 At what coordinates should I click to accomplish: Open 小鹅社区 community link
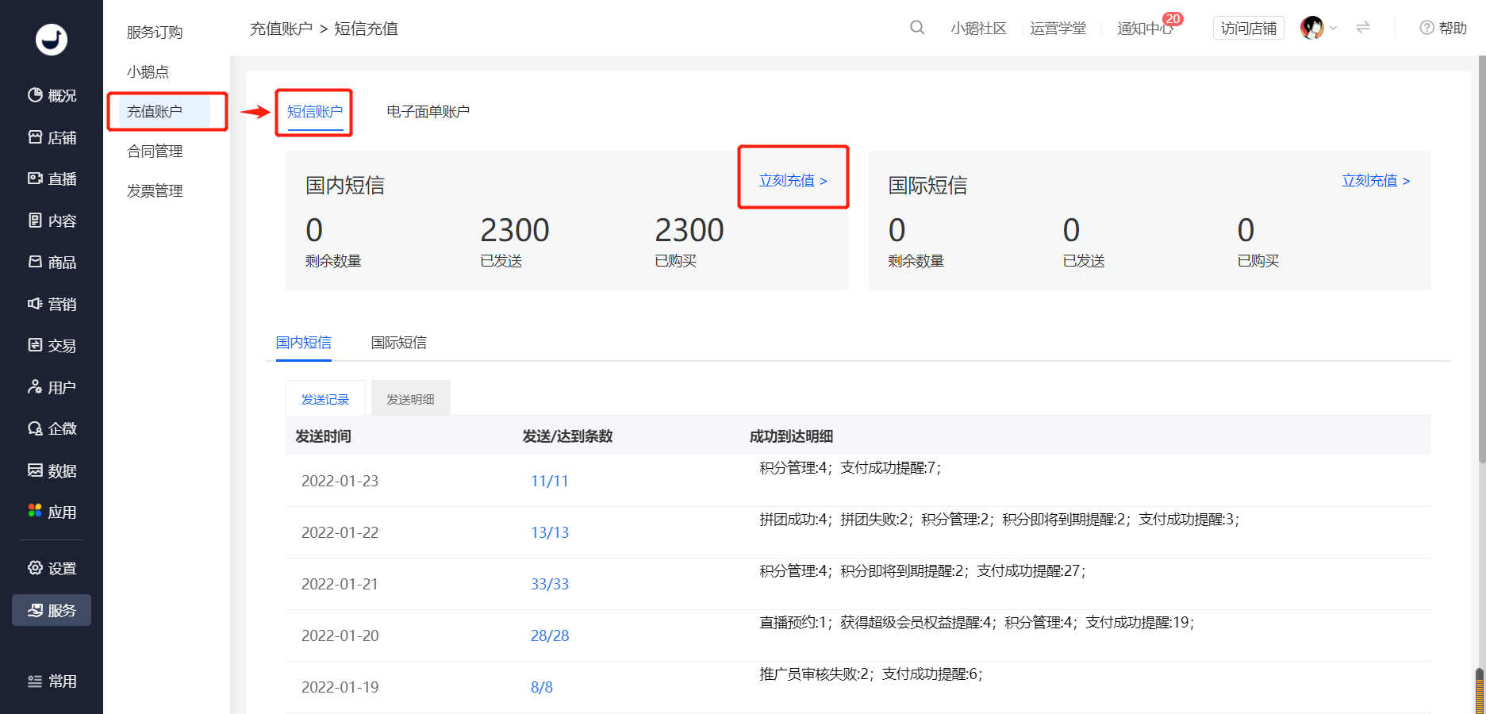[978, 28]
